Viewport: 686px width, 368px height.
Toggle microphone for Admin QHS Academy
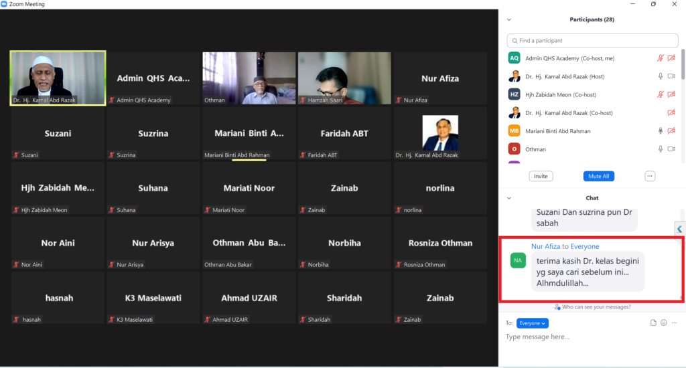tap(661, 58)
